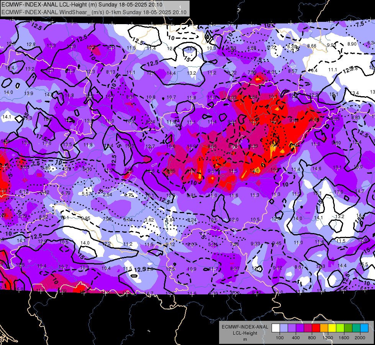Pick the lime green legend swatch
The height and width of the screenshot is (345, 375).
[340, 328]
